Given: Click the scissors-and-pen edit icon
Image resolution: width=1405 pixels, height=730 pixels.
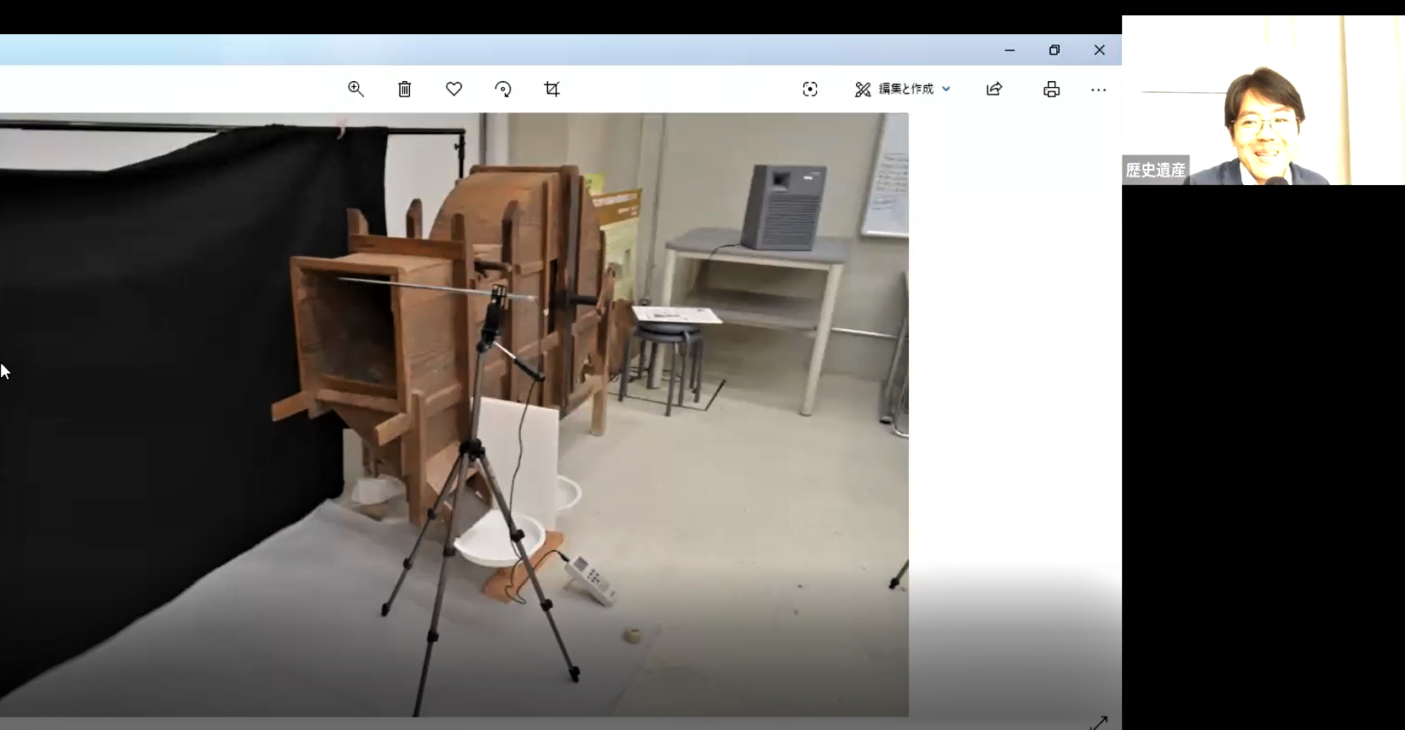Looking at the screenshot, I should pos(863,90).
